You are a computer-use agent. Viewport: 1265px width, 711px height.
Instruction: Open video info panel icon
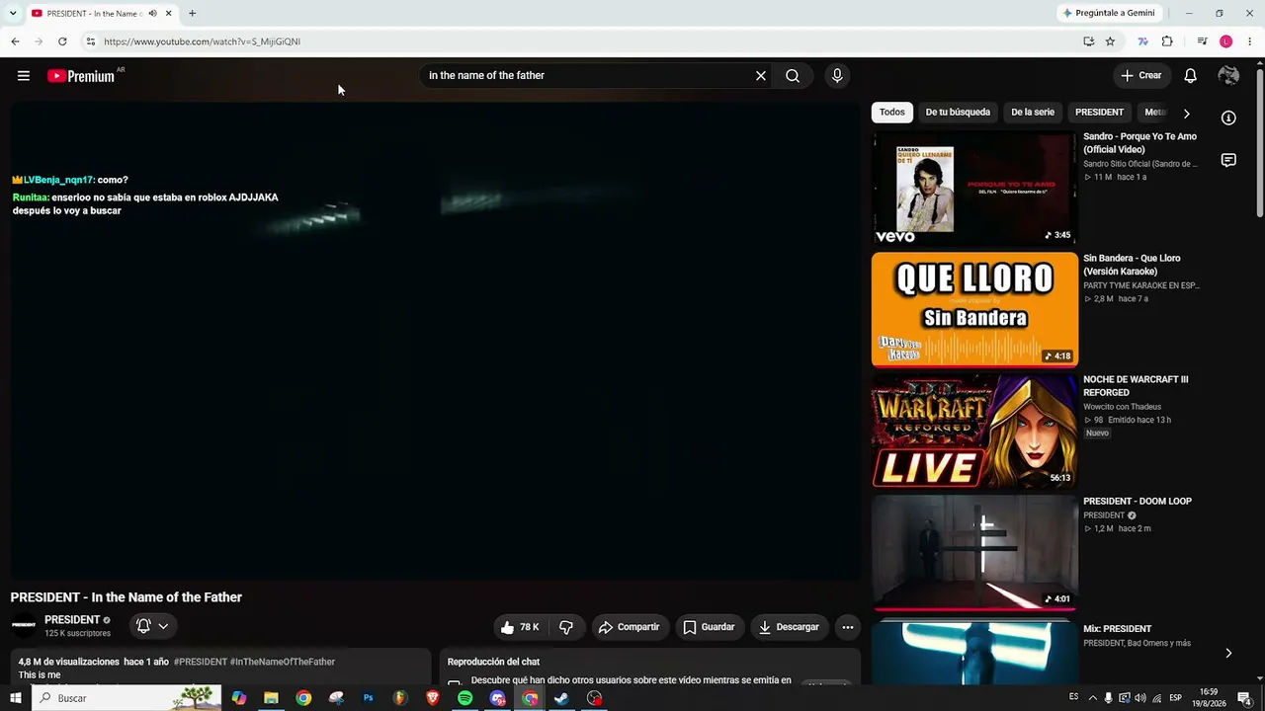1228,118
